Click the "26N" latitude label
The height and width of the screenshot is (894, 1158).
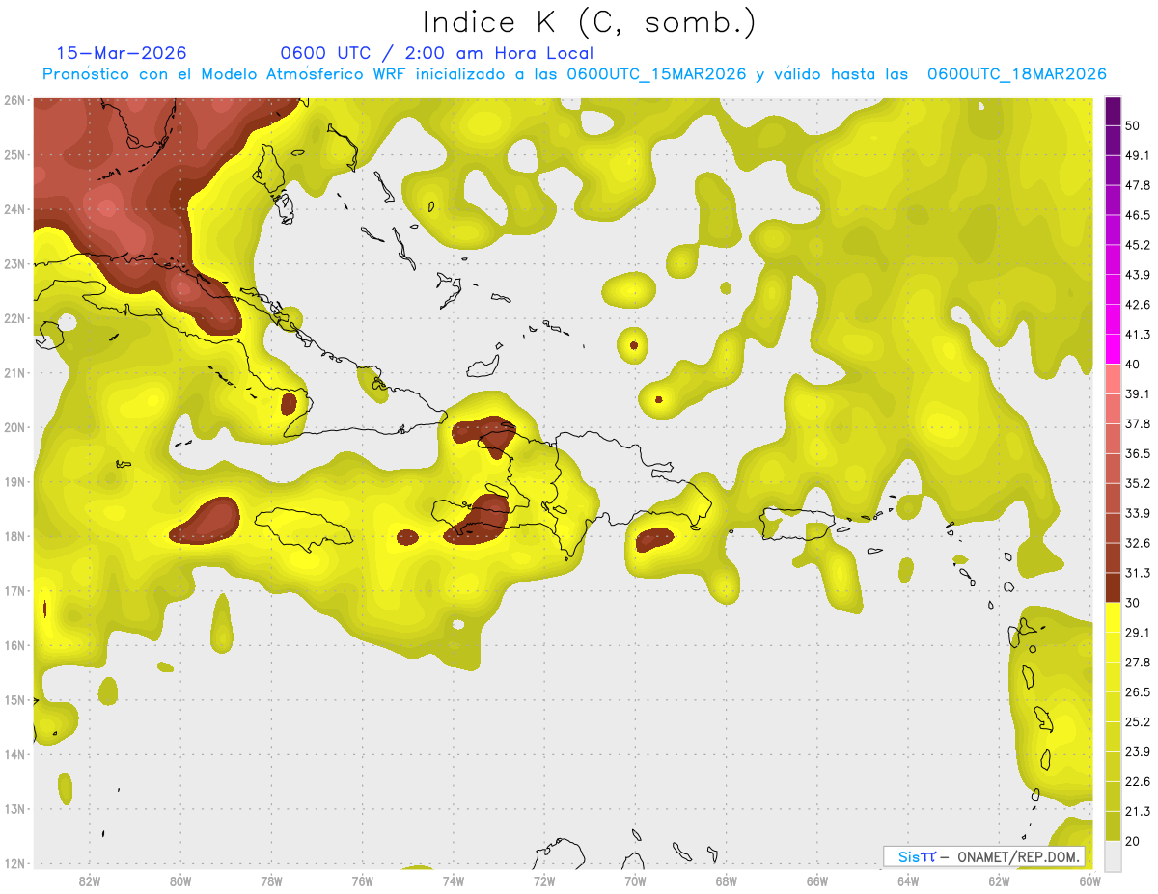tap(15, 100)
